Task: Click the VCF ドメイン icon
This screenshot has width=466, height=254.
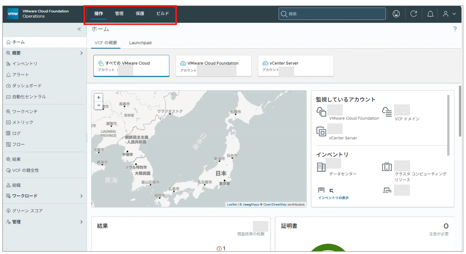Action: click(387, 112)
